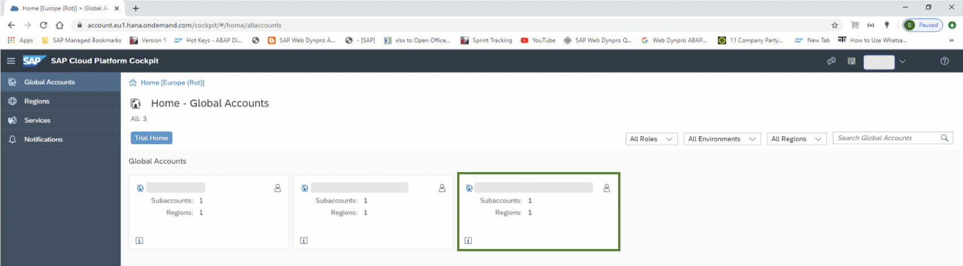The image size is (963, 266).
Task: Go back using the browser back arrow
Action: click(x=11, y=25)
